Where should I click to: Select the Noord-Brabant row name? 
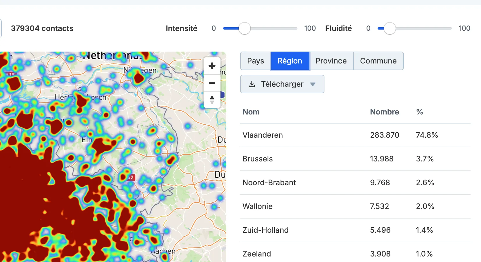coord(269,183)
